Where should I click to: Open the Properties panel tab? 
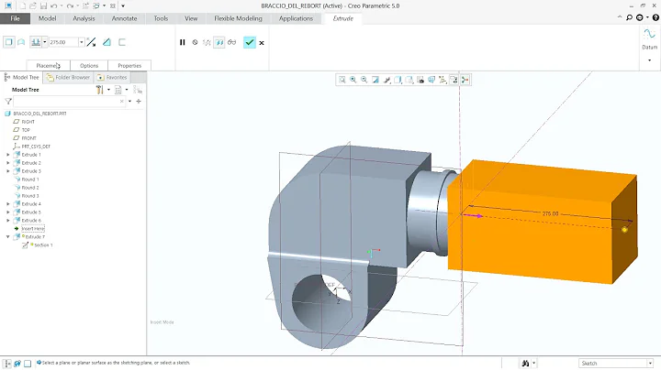[x=129, y=66]
